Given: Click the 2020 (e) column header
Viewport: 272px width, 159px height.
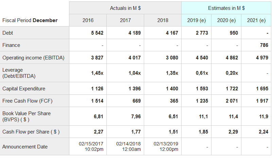Looking at the screenshot, I should point(226,20).
